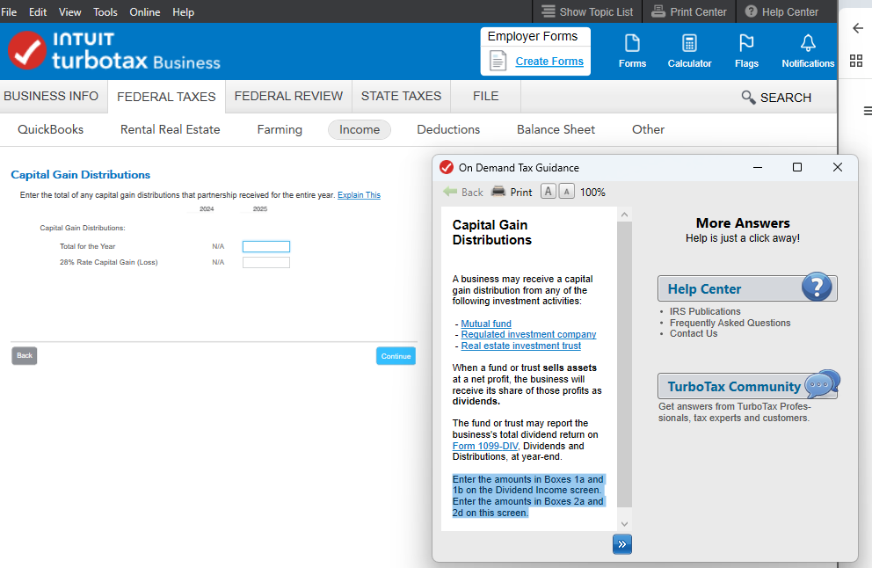Open the Notifications bell

(808, 51)
